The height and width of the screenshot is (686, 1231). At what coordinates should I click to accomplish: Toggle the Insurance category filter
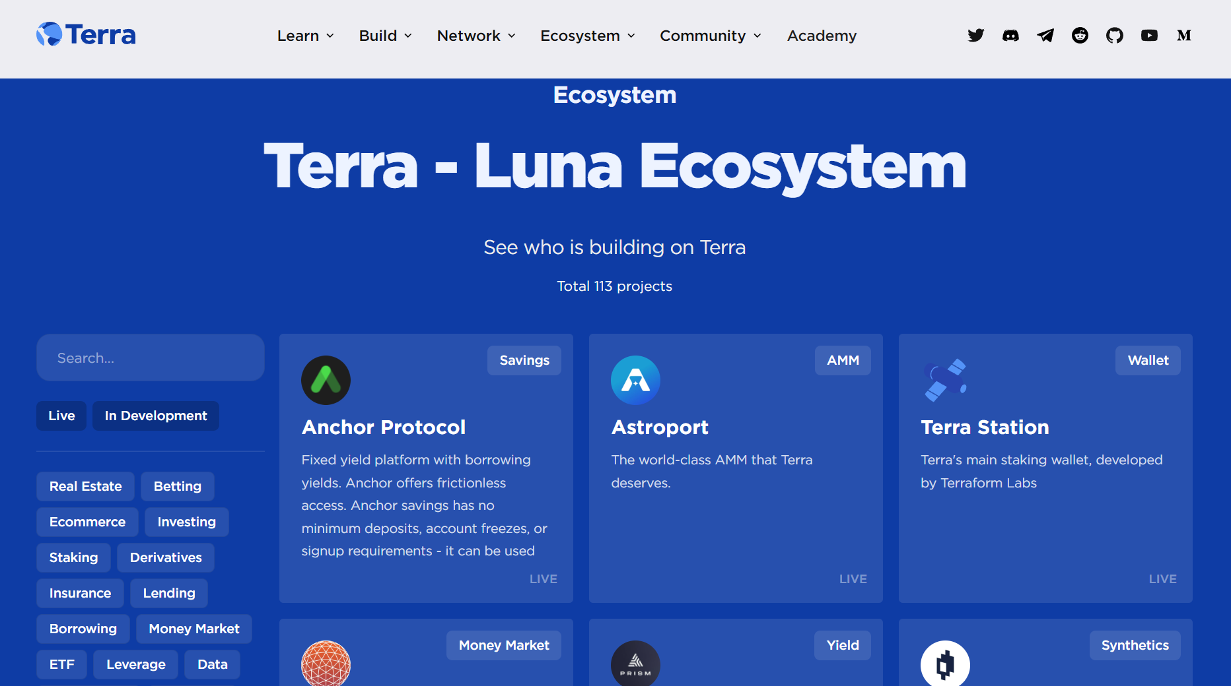[81, 593]
